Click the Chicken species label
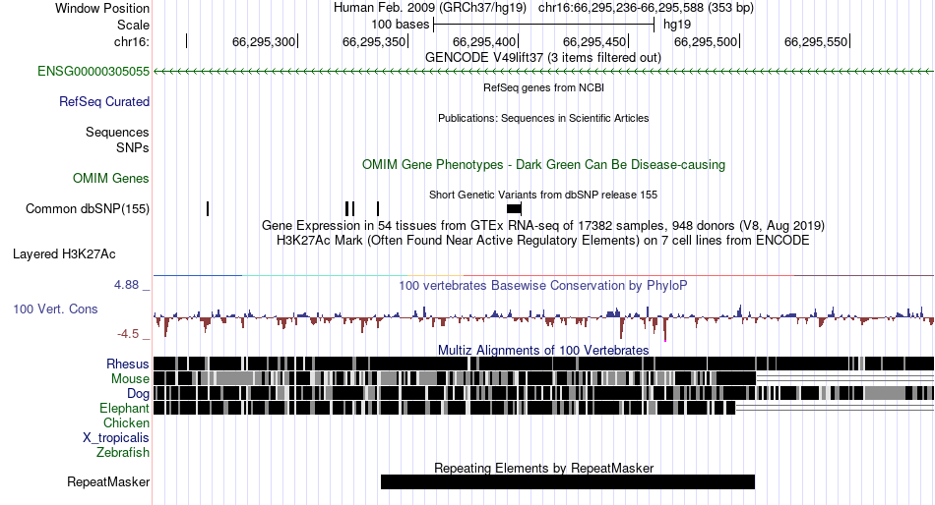Screen dimensions: 935x505 coord(126,422)
